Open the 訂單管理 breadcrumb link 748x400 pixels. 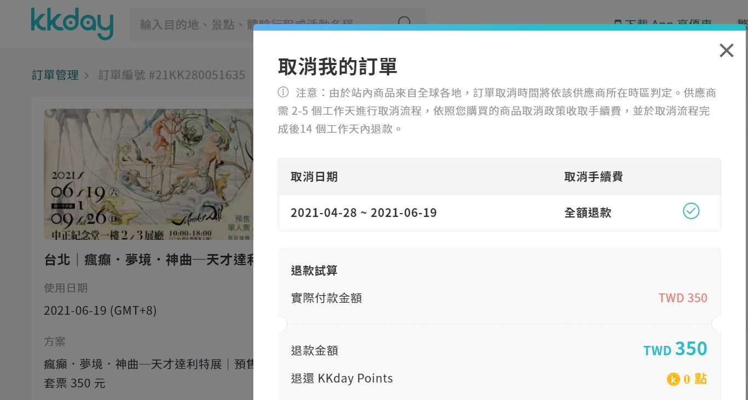55,75
